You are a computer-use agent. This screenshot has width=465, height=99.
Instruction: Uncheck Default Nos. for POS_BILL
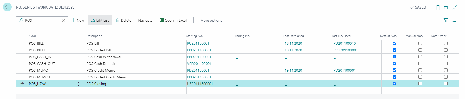click(394, 43)
